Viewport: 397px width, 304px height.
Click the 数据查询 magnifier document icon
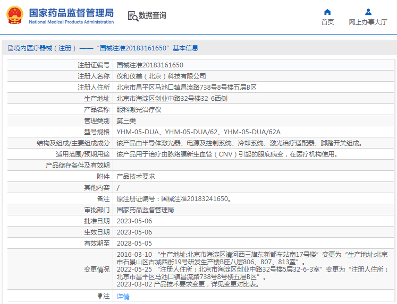tap(132, 16)
